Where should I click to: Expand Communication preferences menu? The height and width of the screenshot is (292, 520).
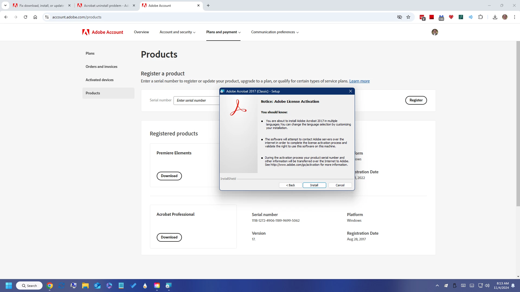[x=275, y=32]
